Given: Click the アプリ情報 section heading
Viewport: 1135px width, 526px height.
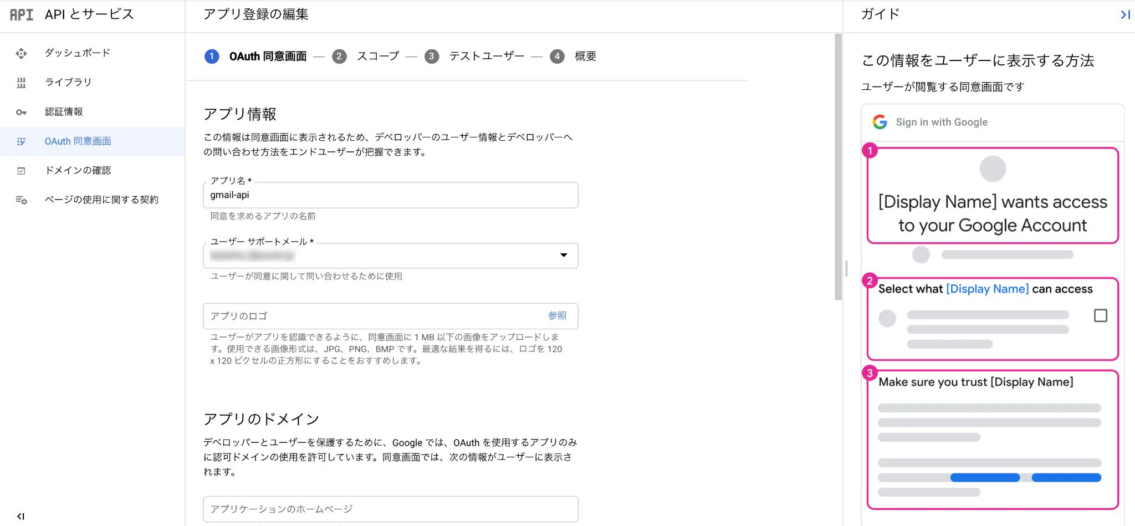Looking at the screenshot, I should coord(240,114).
